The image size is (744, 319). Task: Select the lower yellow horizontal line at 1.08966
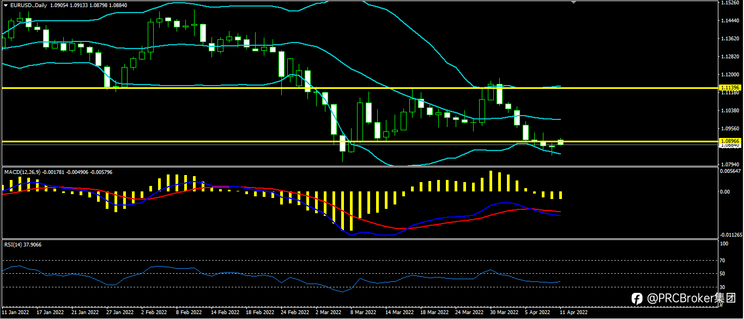tap(359, 141)
